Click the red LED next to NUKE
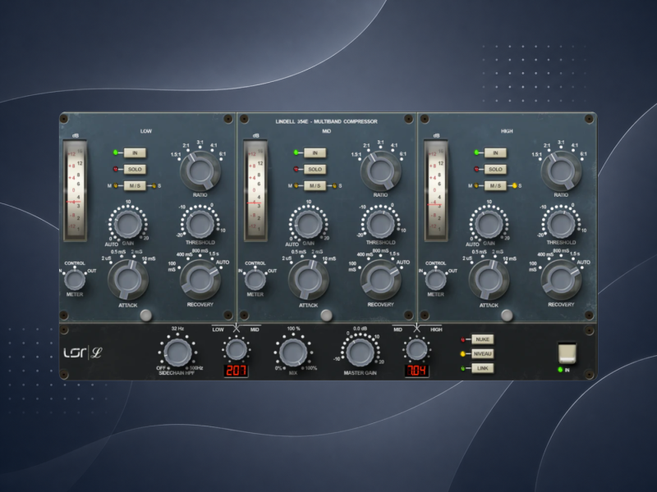 coord(463,339)
